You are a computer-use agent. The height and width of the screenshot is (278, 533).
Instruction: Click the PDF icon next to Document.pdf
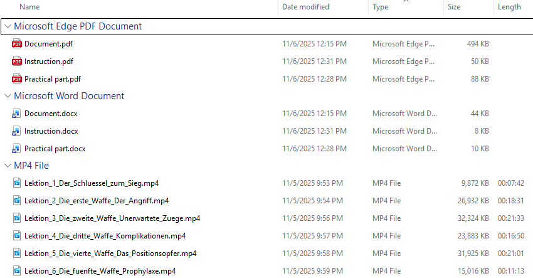pyautogui.click(x=16, y=44)
